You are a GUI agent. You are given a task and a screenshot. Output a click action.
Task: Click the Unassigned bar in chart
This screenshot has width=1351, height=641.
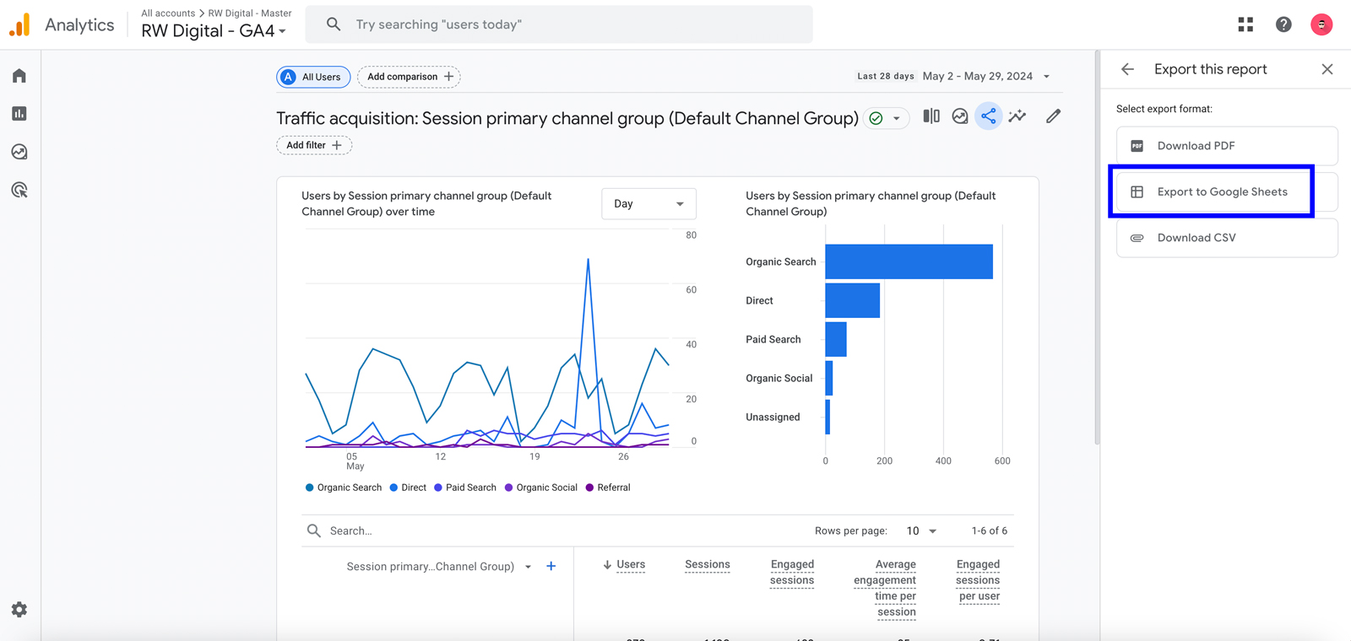point(827,417)
